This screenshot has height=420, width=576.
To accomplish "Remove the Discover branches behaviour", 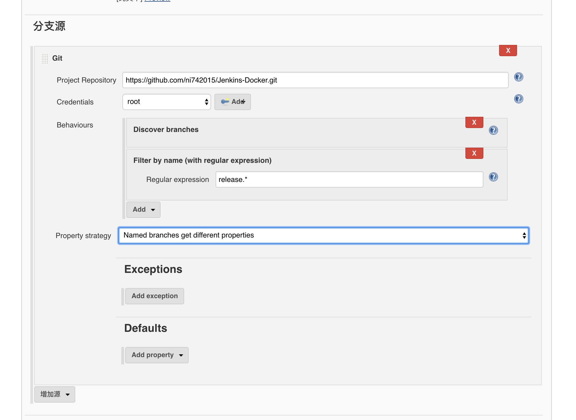I will tap(474, 122).
